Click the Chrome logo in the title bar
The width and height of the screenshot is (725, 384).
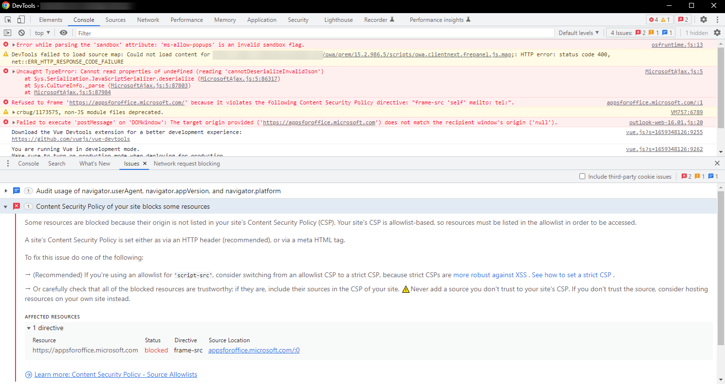point(6,6)
